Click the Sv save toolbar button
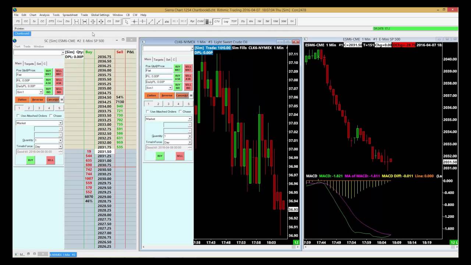 (x=34, y=21)
